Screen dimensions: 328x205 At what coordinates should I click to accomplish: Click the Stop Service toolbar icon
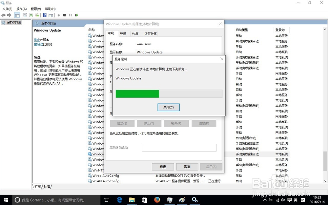pos(65,15)
